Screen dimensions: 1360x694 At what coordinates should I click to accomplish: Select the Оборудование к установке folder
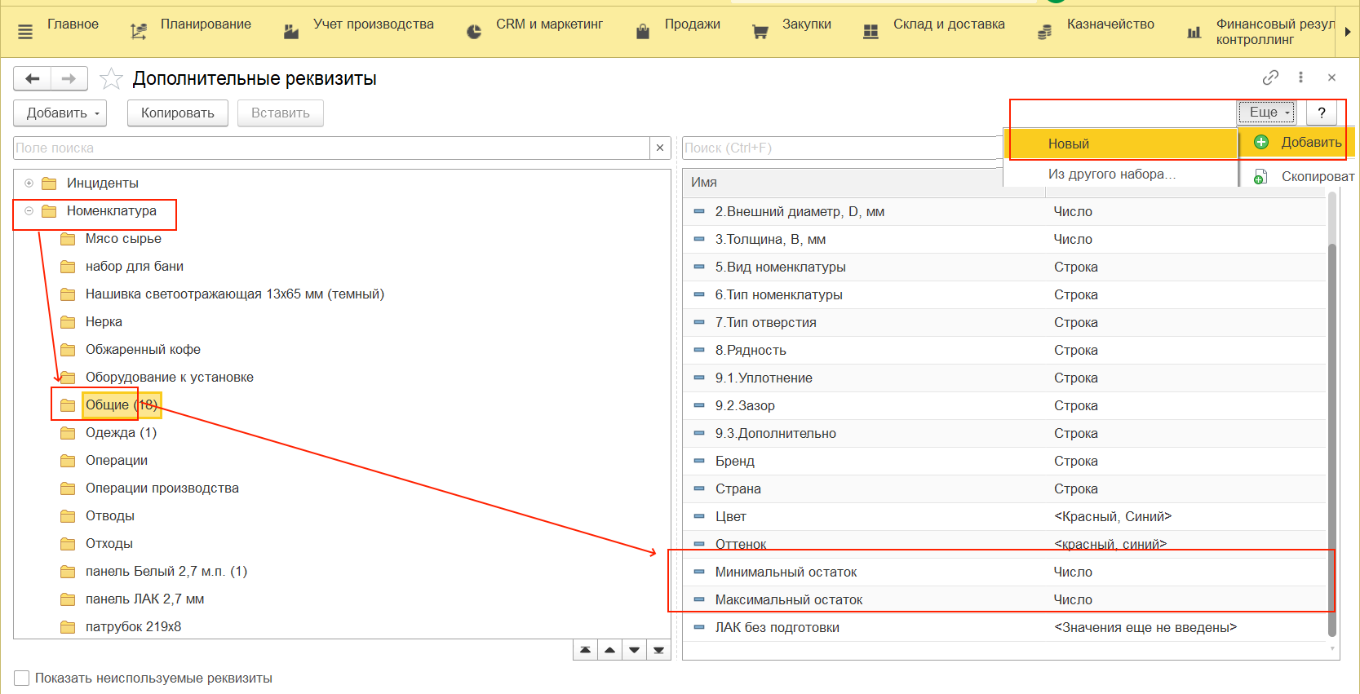[x=170, y=378]
